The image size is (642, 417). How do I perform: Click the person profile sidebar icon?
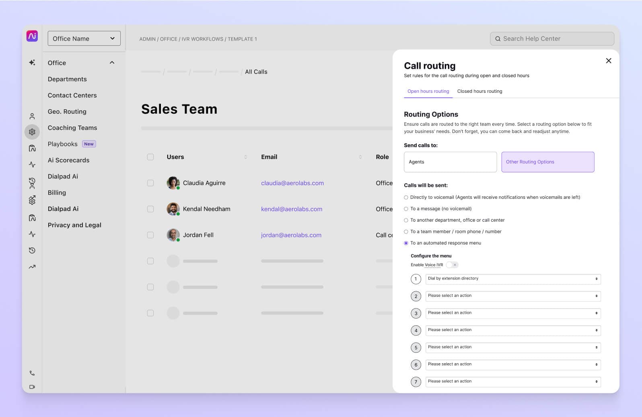coord(32,116)
